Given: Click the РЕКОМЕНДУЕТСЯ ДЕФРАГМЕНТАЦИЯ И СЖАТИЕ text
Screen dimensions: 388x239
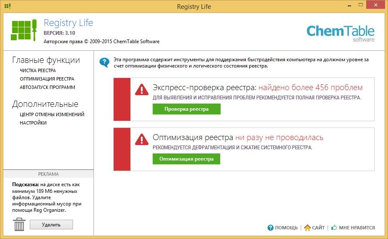Looking at the screenshot, I should pos(232,148).
